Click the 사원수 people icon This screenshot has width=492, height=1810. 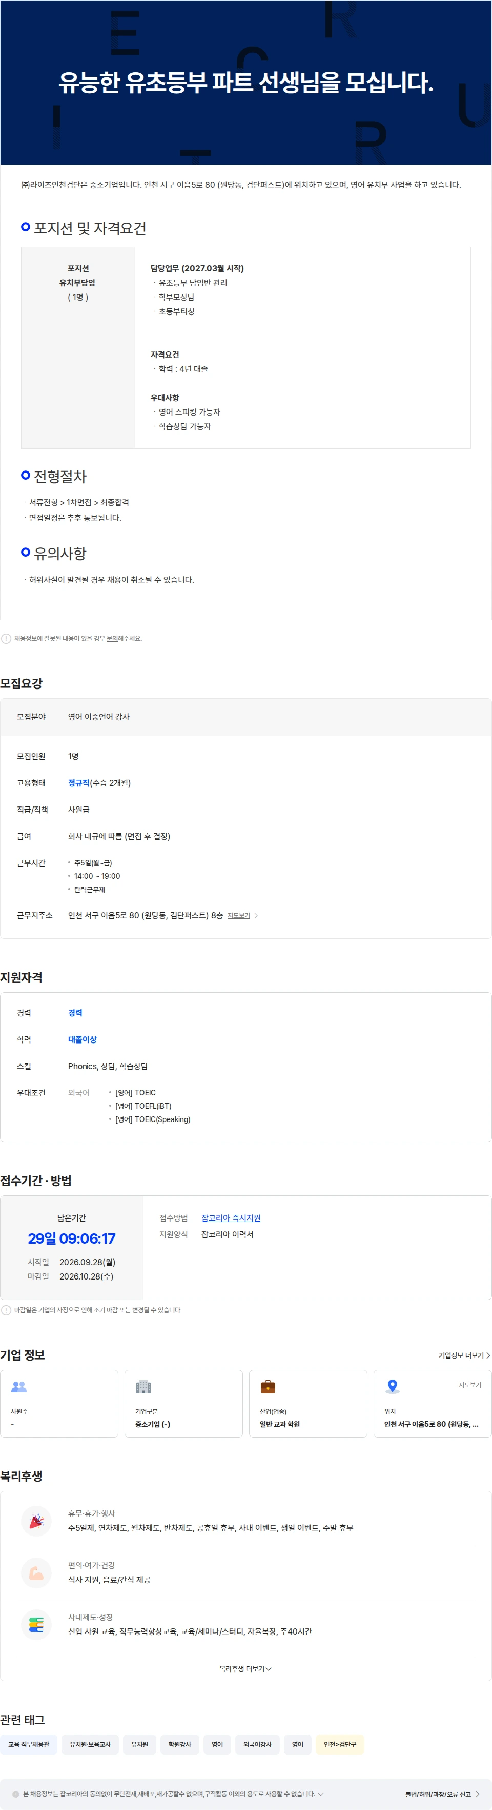[19, 1386]
